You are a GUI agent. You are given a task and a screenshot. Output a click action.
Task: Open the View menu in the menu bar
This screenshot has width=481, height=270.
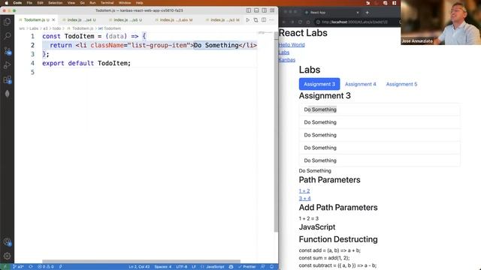[71, 3]
